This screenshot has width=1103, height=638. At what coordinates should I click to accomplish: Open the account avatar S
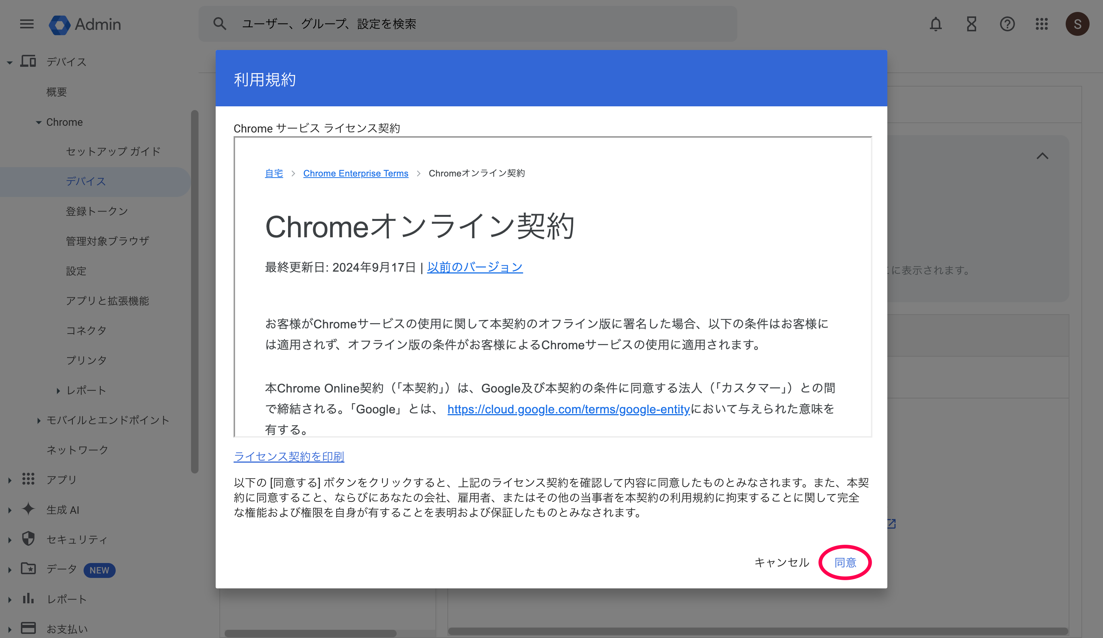click(x=1077, y=24)
